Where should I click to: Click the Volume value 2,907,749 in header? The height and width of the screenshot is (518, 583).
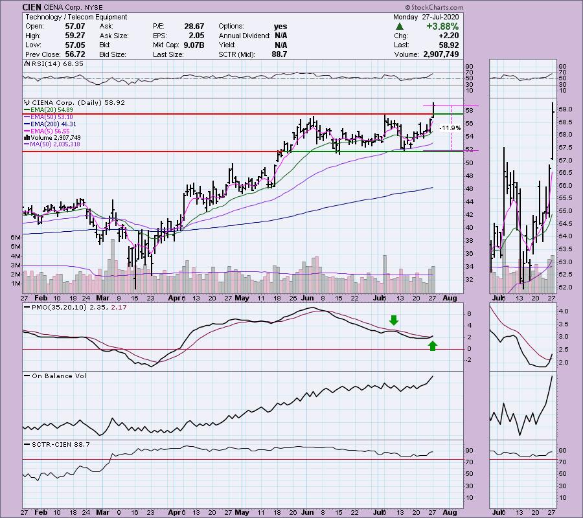(441, 54)
